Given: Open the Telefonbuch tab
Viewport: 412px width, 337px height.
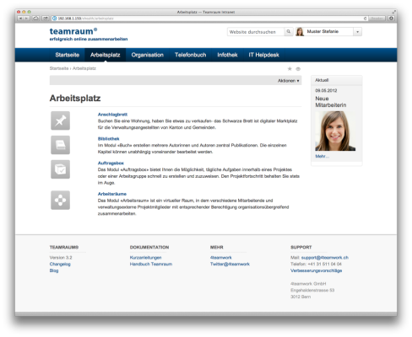Looking at the screenshot, I should (x=191, y=55).
